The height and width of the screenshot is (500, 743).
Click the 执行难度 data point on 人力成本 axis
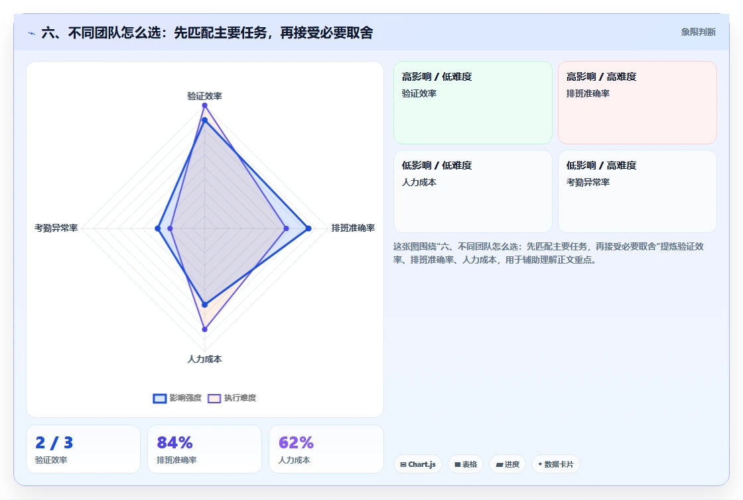tap(205, 329)
